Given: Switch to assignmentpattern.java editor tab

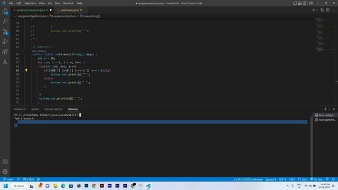Looking at the screenshot, I should [x=32, y=10].
